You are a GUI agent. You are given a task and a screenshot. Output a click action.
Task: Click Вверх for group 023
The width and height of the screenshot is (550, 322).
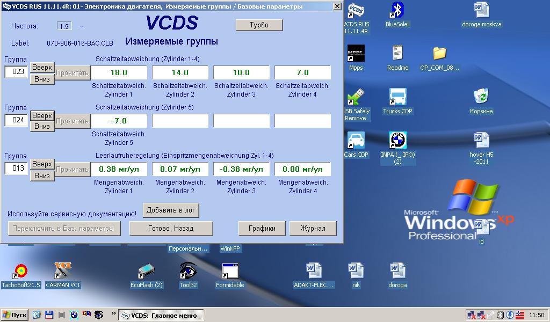(x=42, y=67)
